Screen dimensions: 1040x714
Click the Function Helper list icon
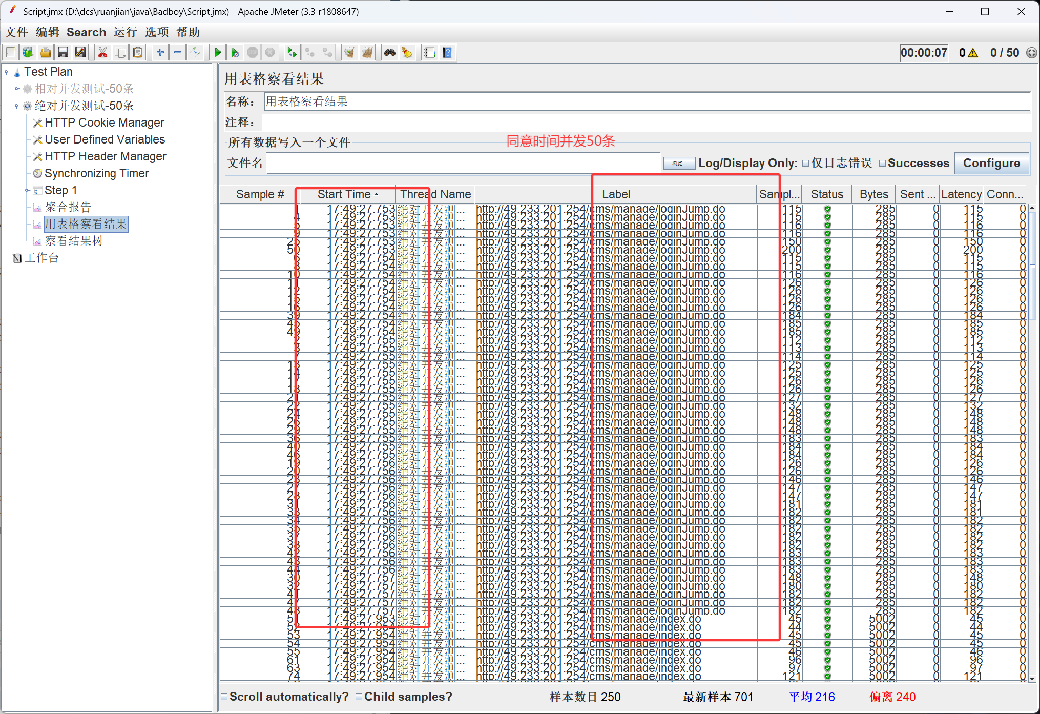[429, 52]
